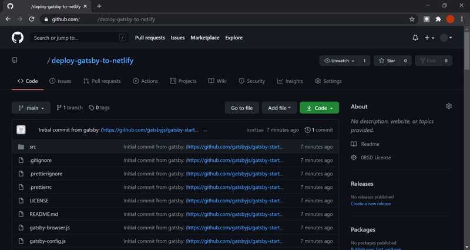The image size is (470, 250).
Task: Open the Releases heading link
Action: pyautogui.click(x=362, y=184)
